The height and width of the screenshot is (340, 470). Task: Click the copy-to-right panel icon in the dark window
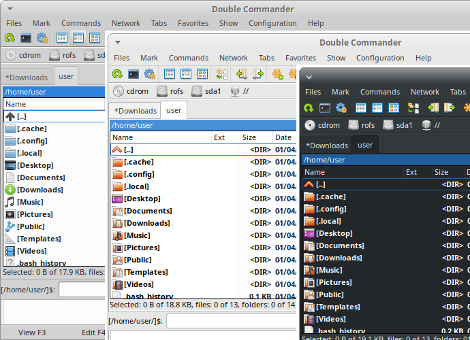coord(449,108)
